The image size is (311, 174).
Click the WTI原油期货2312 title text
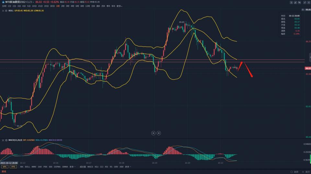coord(15,2)
